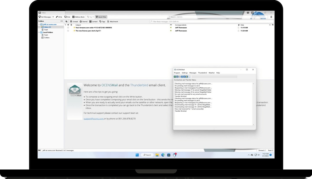This screenshot has width=312, height=179.
Task: Open the Address Book
Action: click(x=79, y=17)
